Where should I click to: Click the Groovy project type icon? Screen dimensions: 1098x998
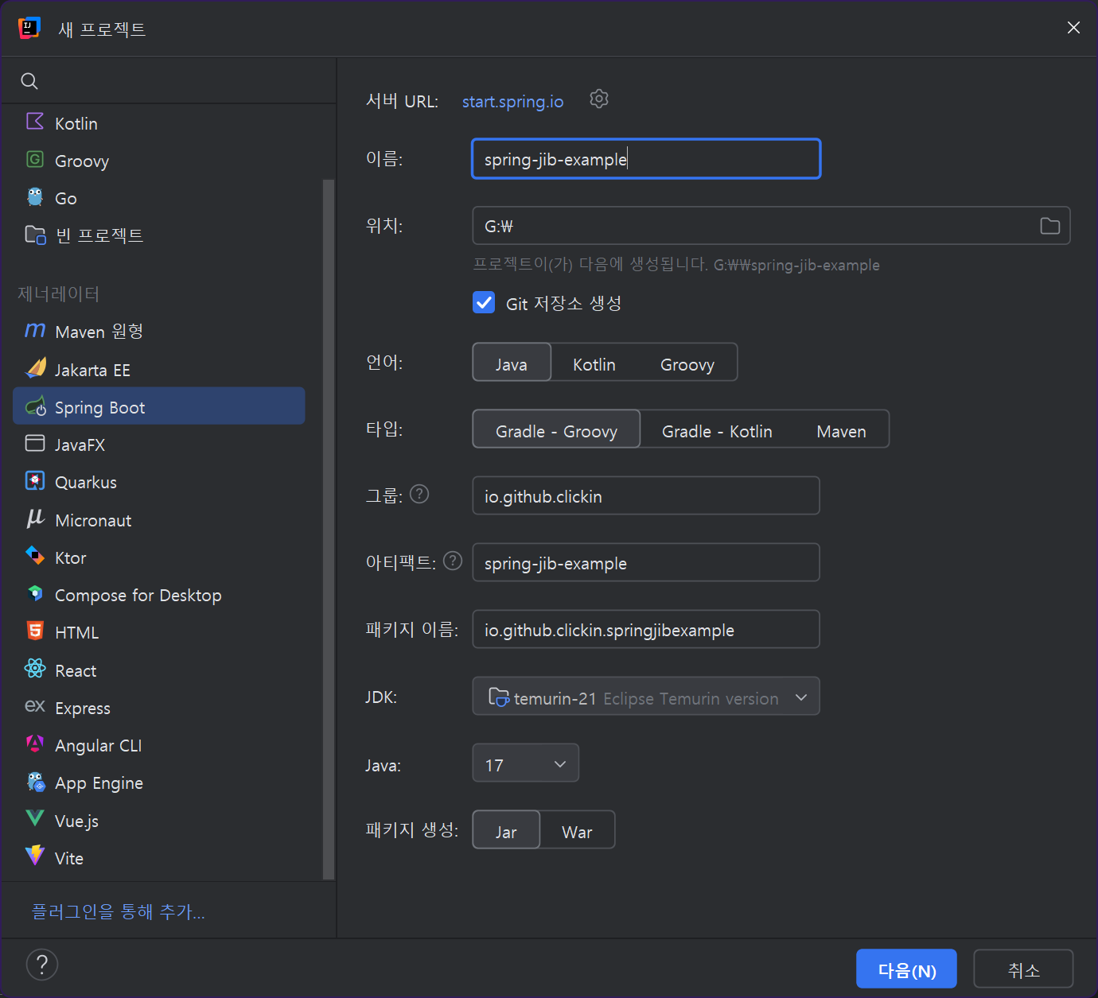pos(35,160)
